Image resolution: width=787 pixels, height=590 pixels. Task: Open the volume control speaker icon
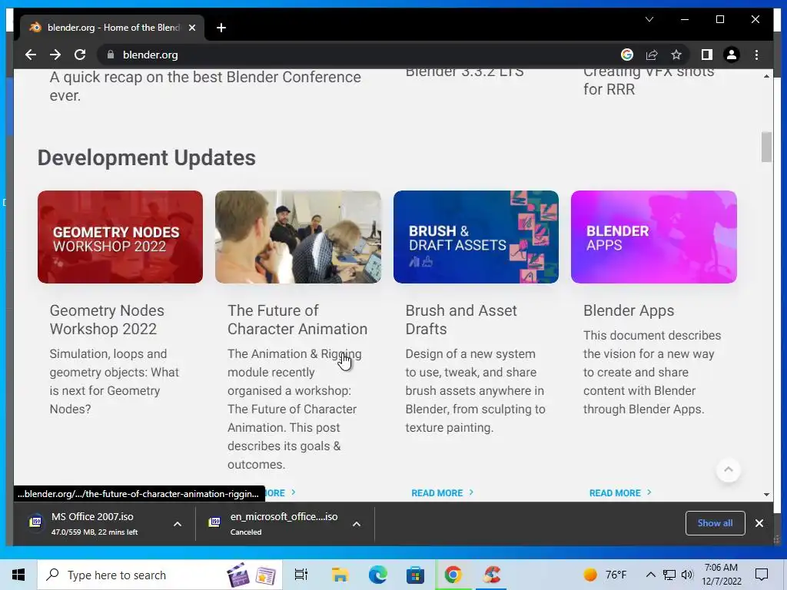click(687, 575)
